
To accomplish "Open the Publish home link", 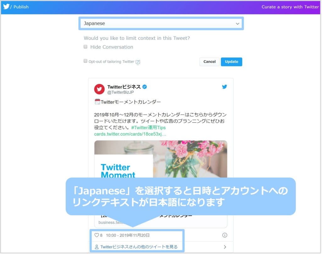I will [x=21, y=7].
